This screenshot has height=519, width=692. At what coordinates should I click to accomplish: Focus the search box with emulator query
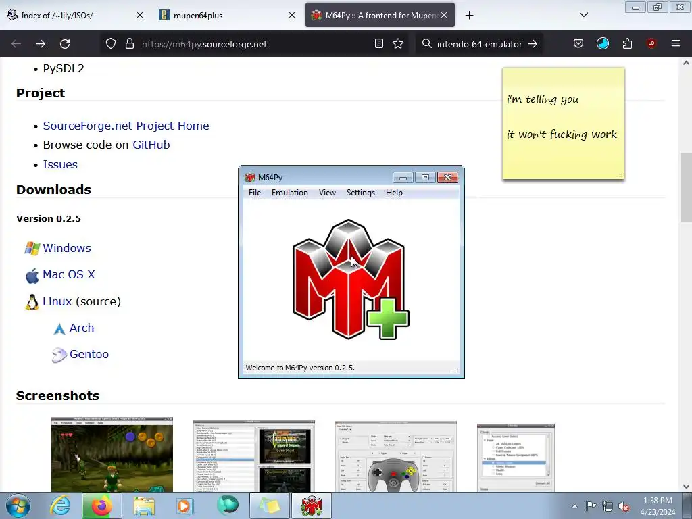coord(479,44)
